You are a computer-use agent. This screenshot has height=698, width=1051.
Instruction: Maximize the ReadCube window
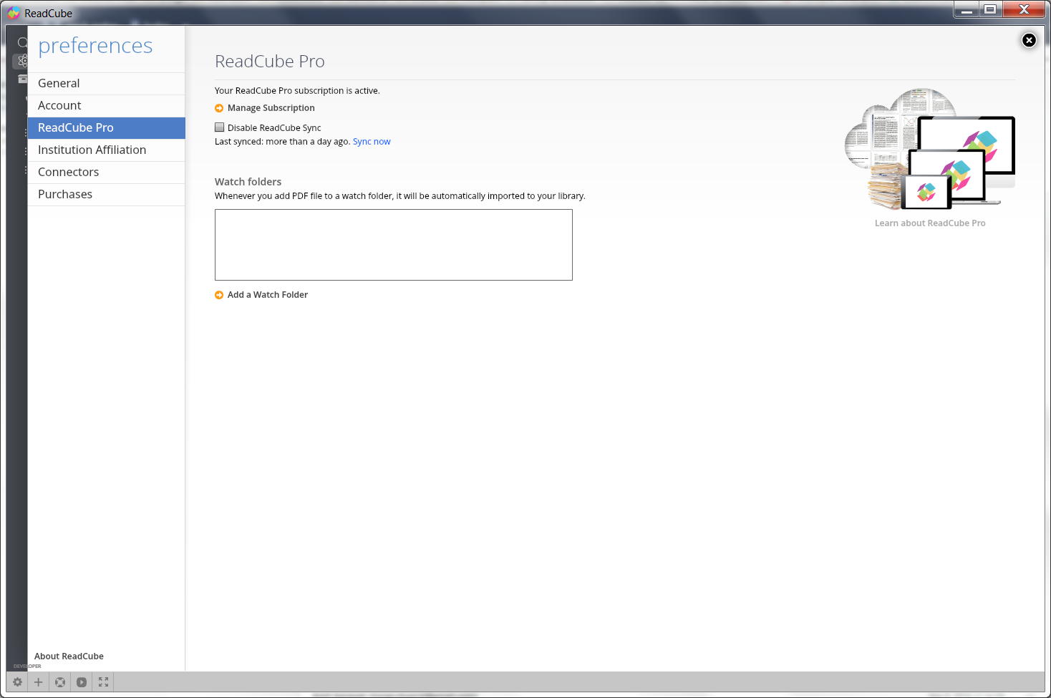pos(990,9)
